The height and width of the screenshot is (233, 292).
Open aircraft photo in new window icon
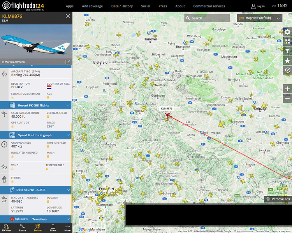click(x=68, y=62)
